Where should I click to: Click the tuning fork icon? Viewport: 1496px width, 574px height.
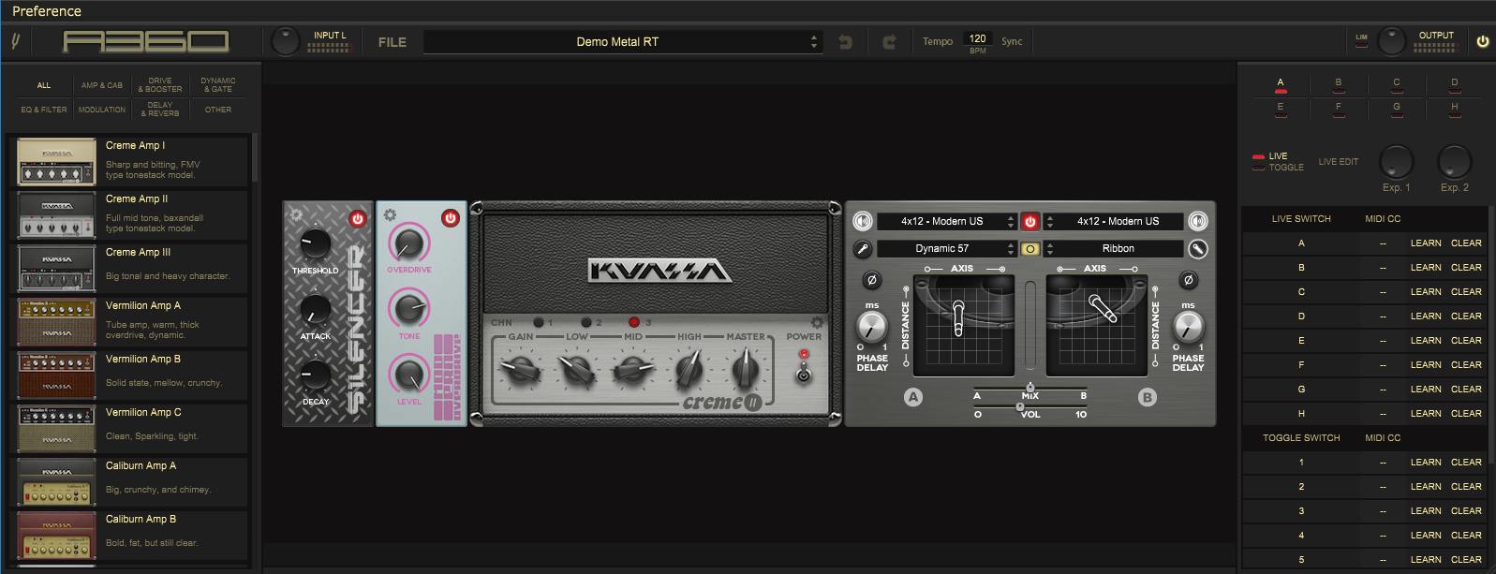[x=16, y=42]
